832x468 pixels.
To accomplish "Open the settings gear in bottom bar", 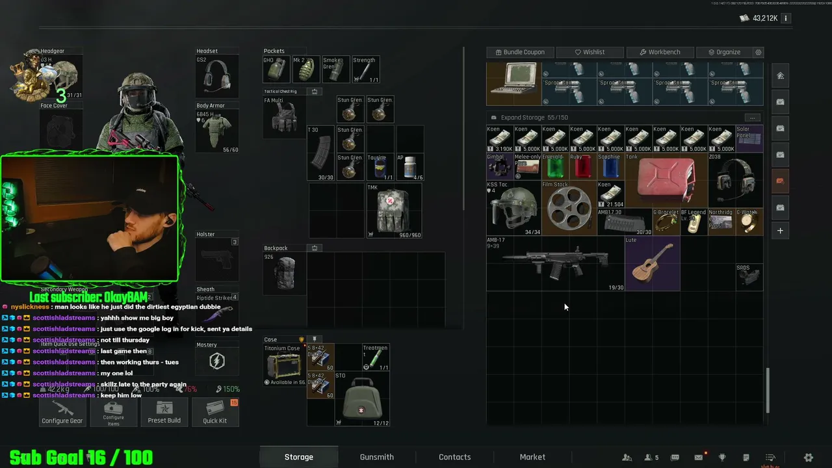I will [x=809, y=458].
